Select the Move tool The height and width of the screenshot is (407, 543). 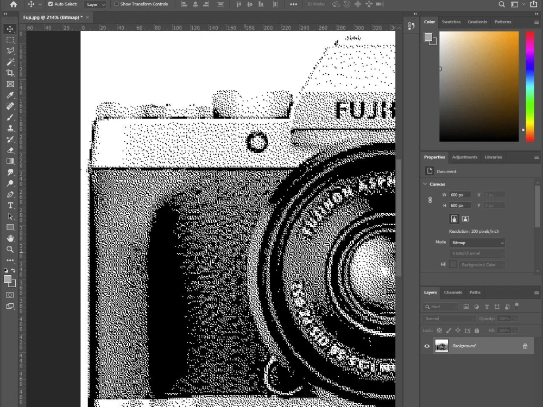(x=10, y=29)
